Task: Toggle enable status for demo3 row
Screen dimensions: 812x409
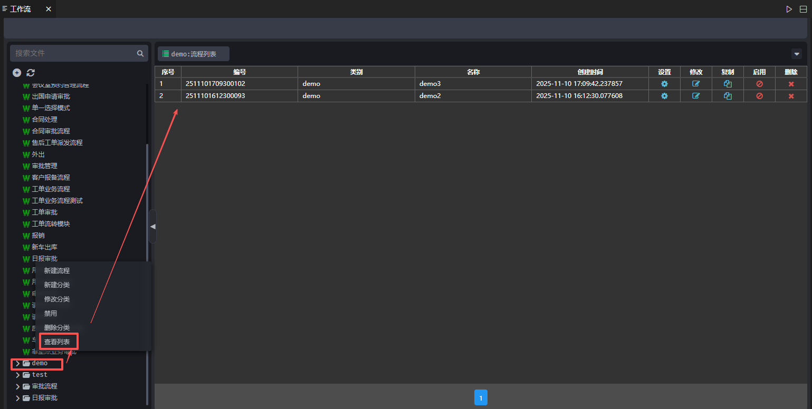Action: point(759,84)
